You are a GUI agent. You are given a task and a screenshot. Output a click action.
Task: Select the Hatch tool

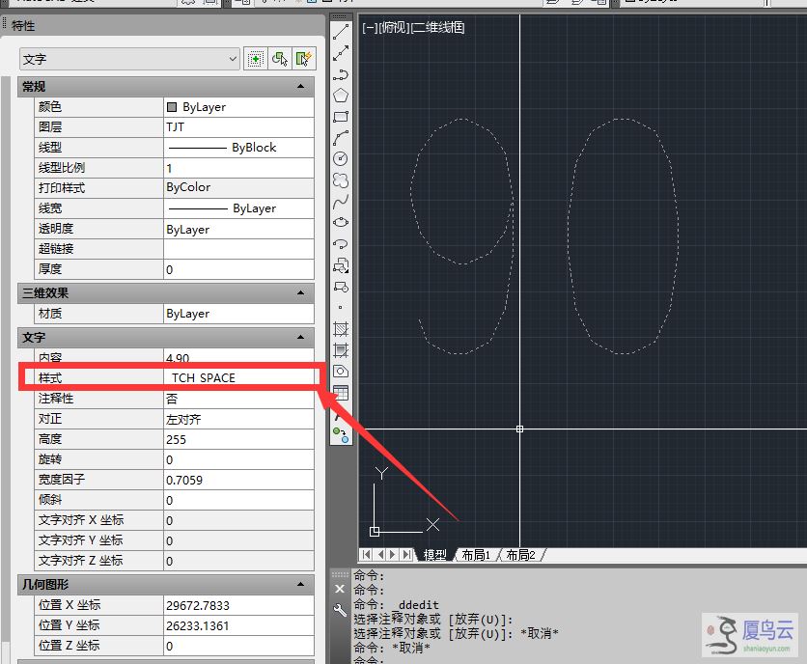(341, 328)
